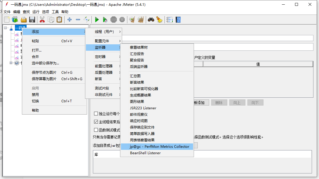This screenshot has width=319, height=179.
Task: Expand the 监听器 submenu
Action: tap(103, 48)
